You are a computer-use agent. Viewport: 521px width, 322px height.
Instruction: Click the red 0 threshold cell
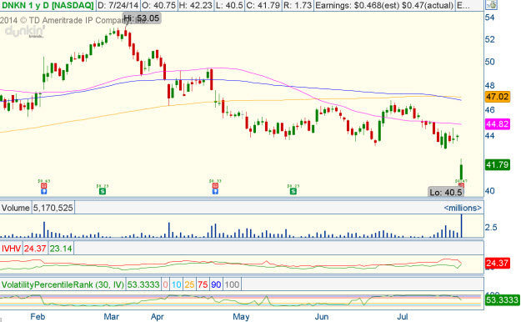tap(166, 284)
